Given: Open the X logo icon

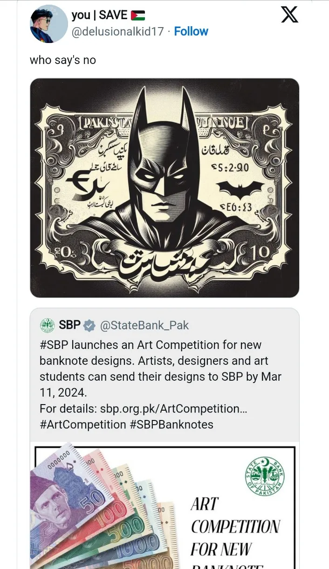Looking at the screenshot, I should [290, 14].
